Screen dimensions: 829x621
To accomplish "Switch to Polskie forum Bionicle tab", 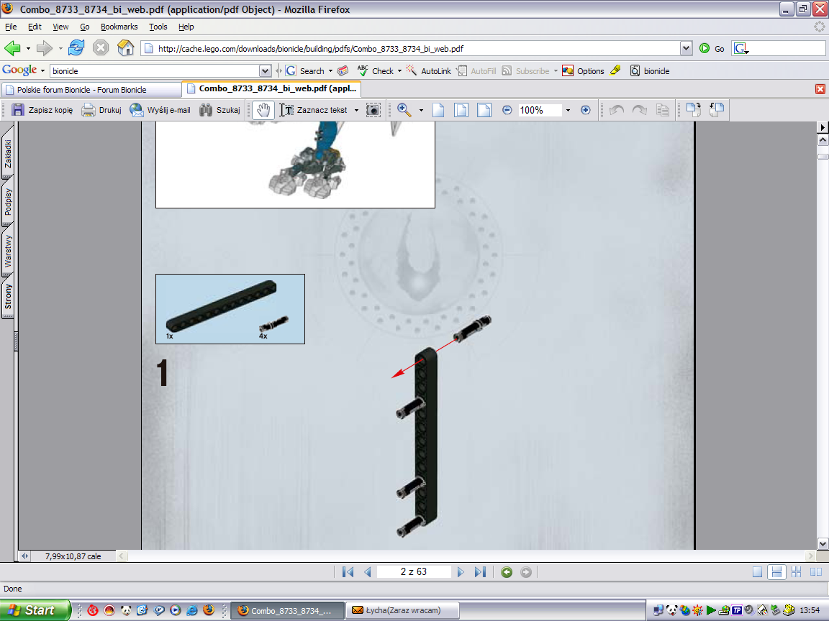I will click(91, 90).
